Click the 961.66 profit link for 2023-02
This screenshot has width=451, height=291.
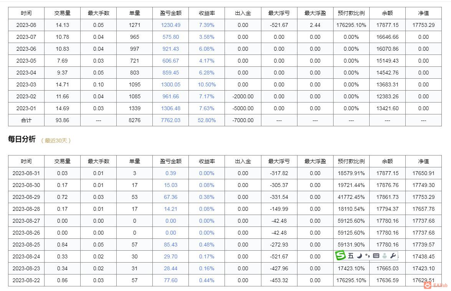tap(170, 97)
